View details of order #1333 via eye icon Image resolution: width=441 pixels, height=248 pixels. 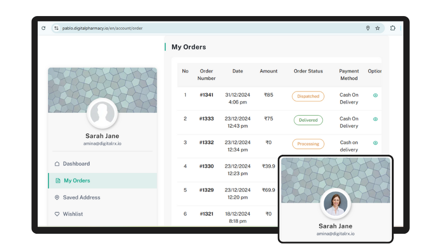375,119
